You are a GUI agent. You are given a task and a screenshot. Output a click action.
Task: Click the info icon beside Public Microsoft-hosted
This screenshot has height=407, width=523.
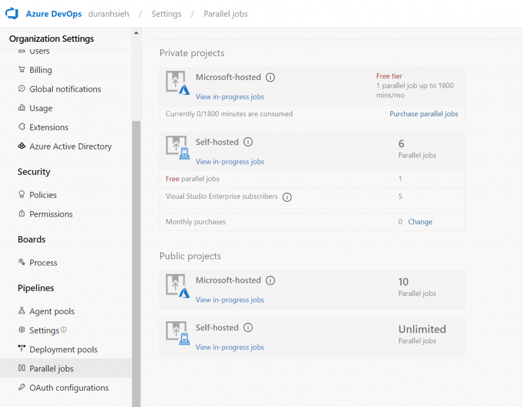[x=271, y=281]
